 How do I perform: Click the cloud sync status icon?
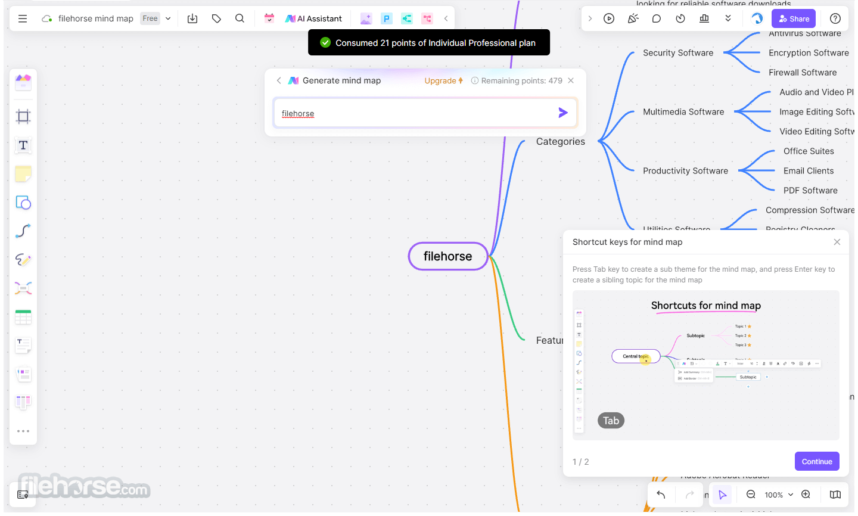46,18
